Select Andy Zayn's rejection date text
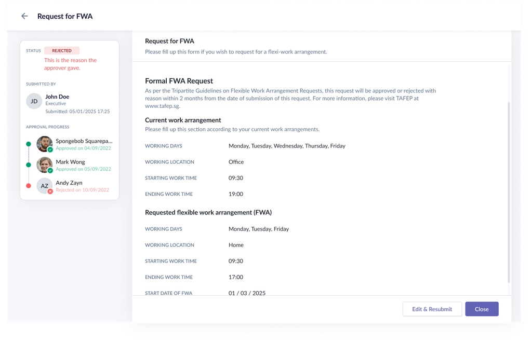 point(83,190)
